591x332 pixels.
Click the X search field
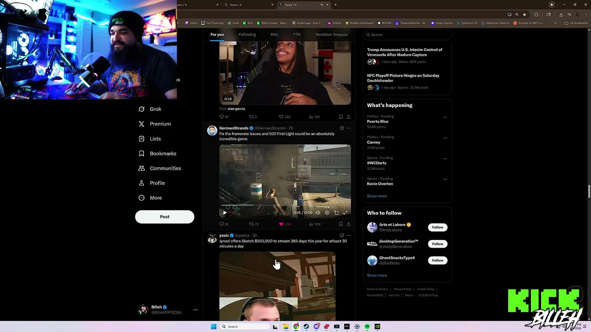(407, 35)
